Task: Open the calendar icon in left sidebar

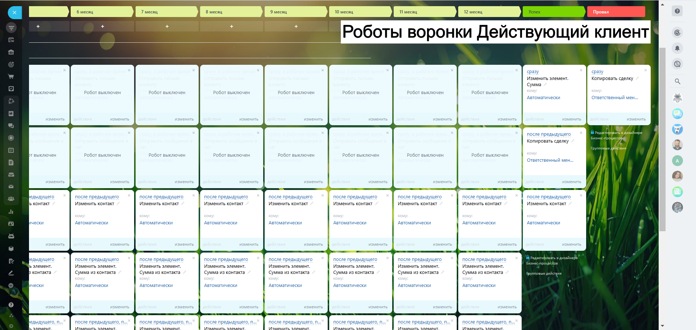Action: 11,150
